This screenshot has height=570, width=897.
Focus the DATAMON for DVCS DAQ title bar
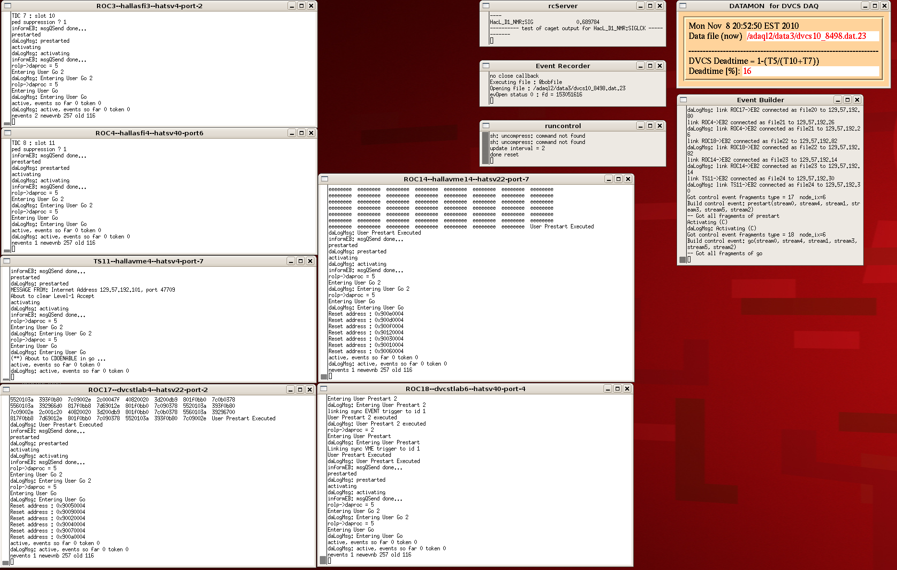(774, 6)
